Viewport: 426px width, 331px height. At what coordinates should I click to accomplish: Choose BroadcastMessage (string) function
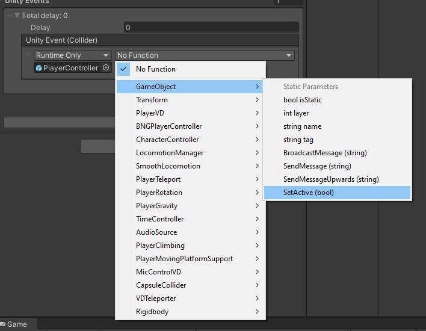[337, 153]
